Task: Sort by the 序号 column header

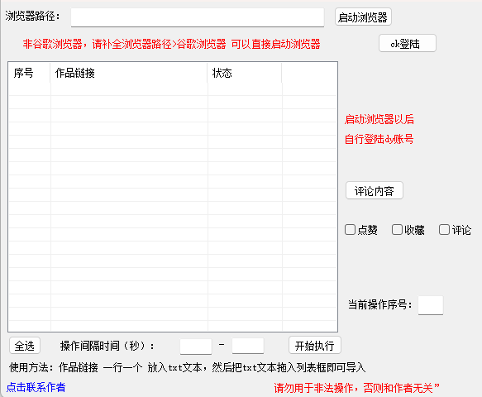Action: (x=29, y=73)
